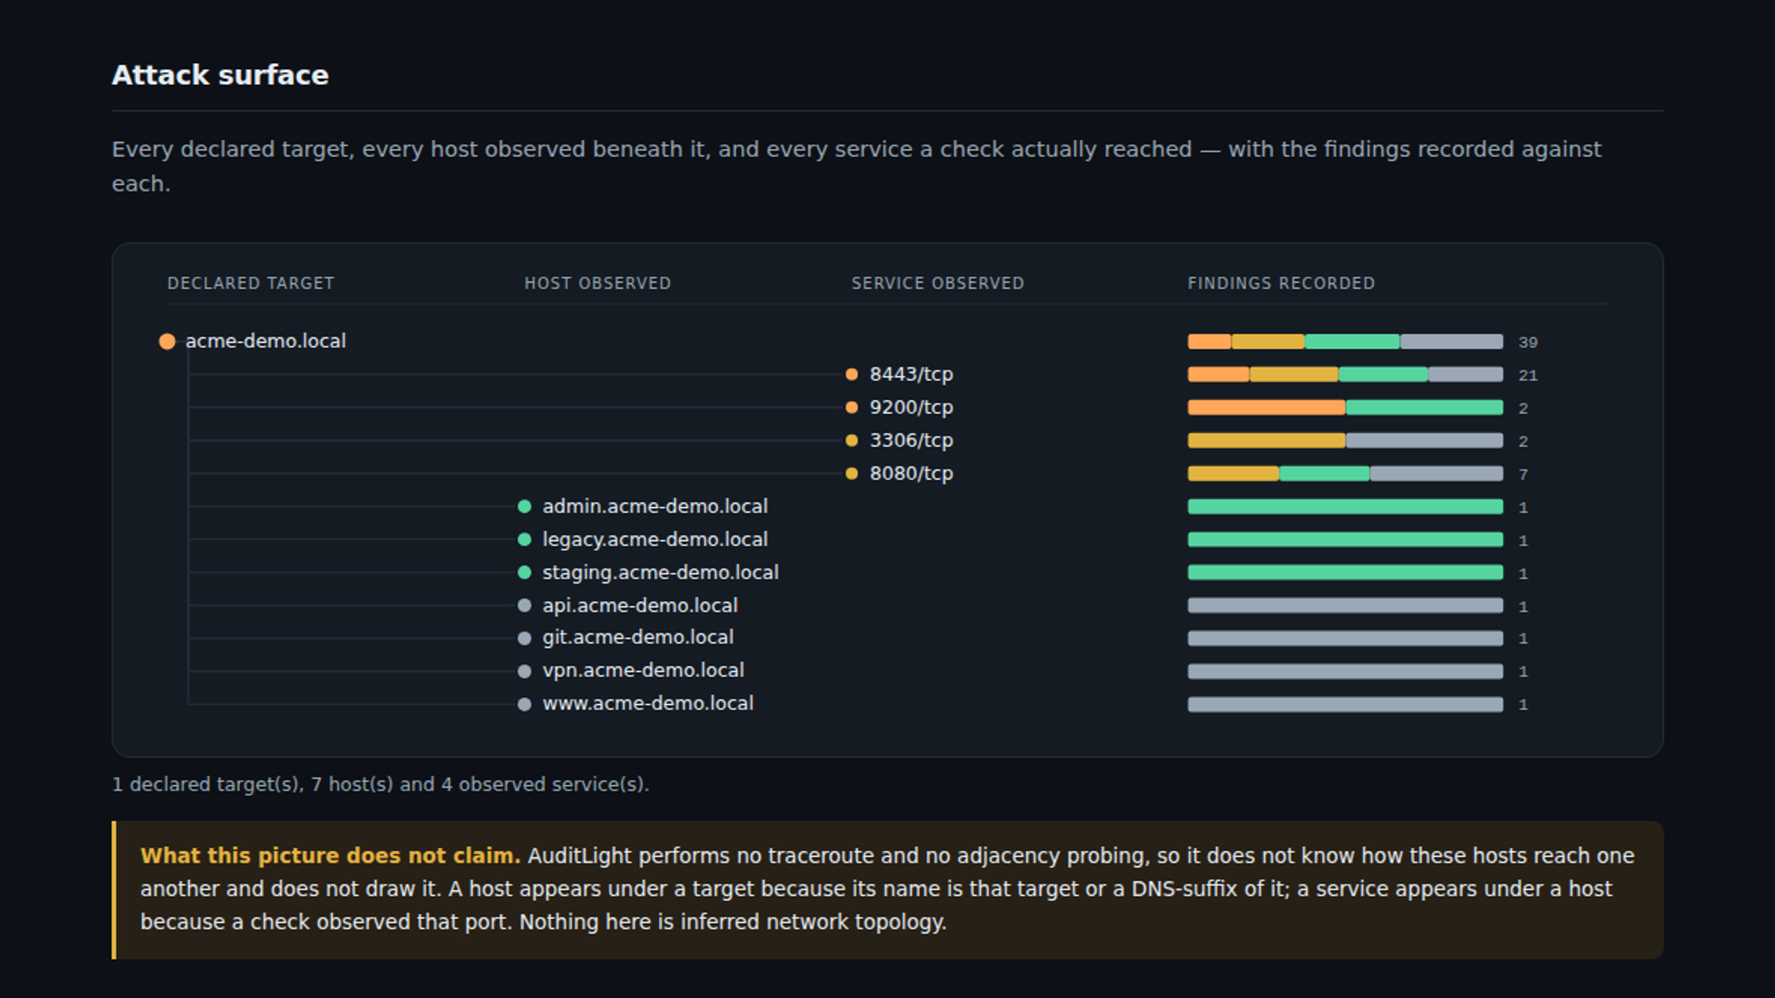Click the findings bar for 9200/tcp
This screenshot has width=1775, height=998.
click(1345, 408)
